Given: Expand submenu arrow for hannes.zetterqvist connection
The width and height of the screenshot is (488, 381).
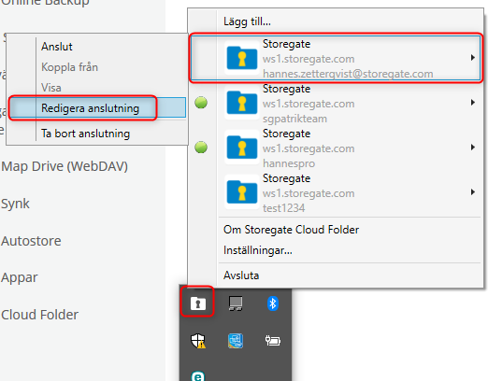Looking at the screenshot, I should (473, 58).
